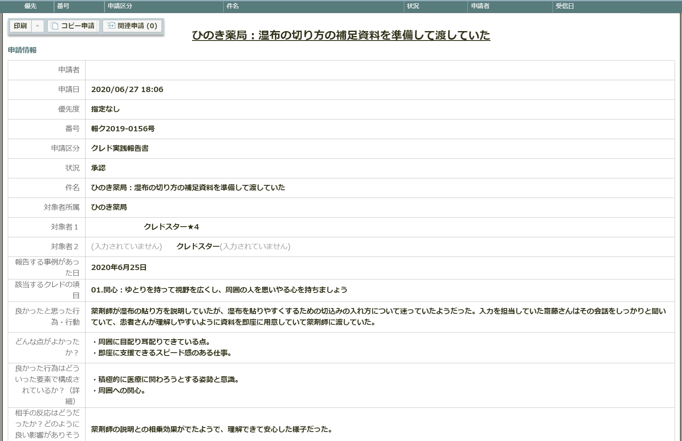Sort by the 申請区分 column header

tap(120, 6)
